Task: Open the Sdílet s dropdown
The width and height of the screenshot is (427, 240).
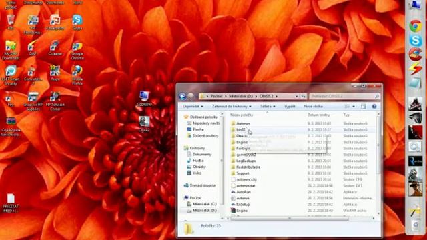Action: 268,107
